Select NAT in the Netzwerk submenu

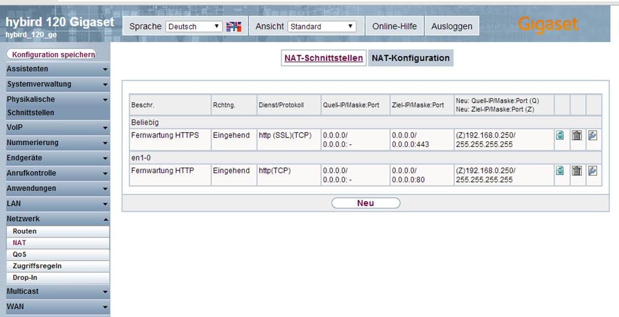[x=58, y=243]
